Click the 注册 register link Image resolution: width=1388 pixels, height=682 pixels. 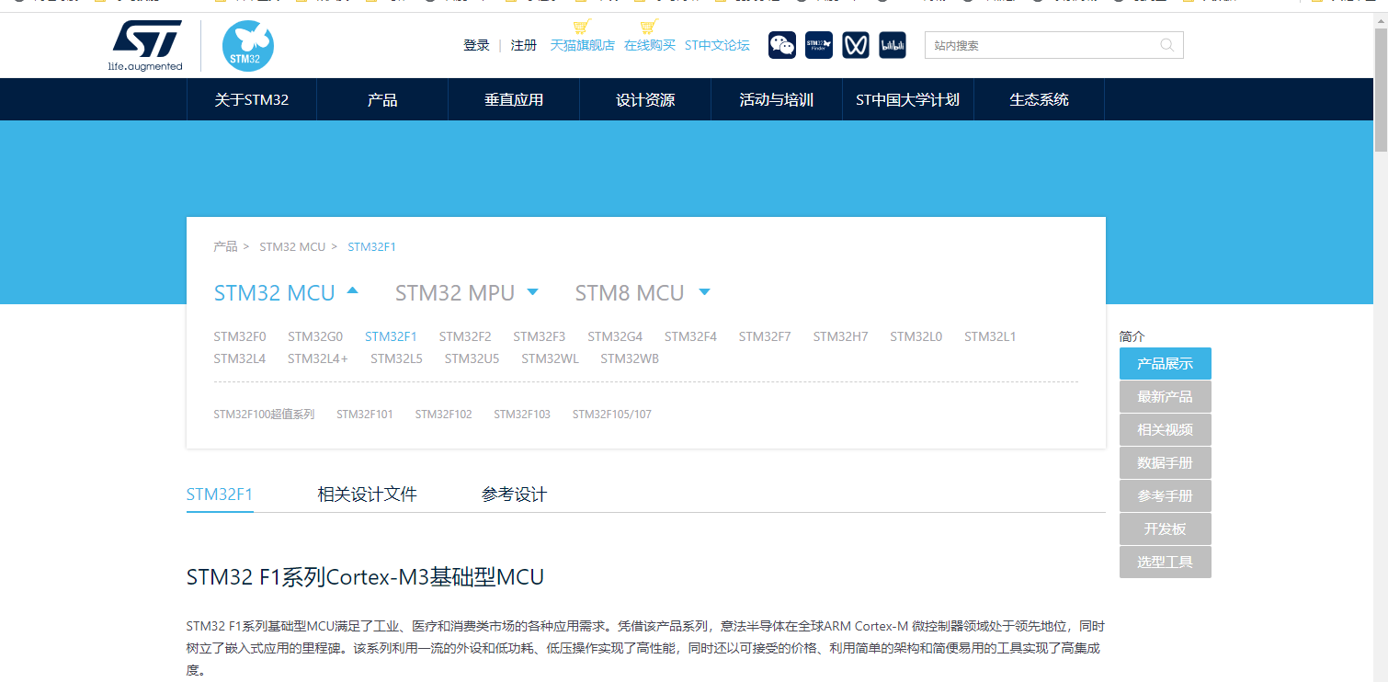pos(524,45)
